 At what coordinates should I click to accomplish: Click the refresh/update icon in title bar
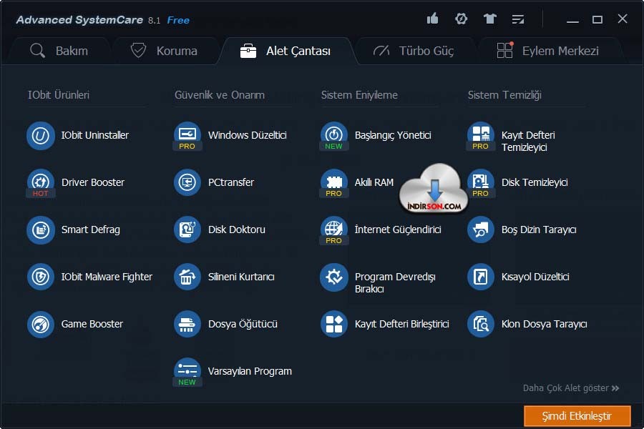462,19
